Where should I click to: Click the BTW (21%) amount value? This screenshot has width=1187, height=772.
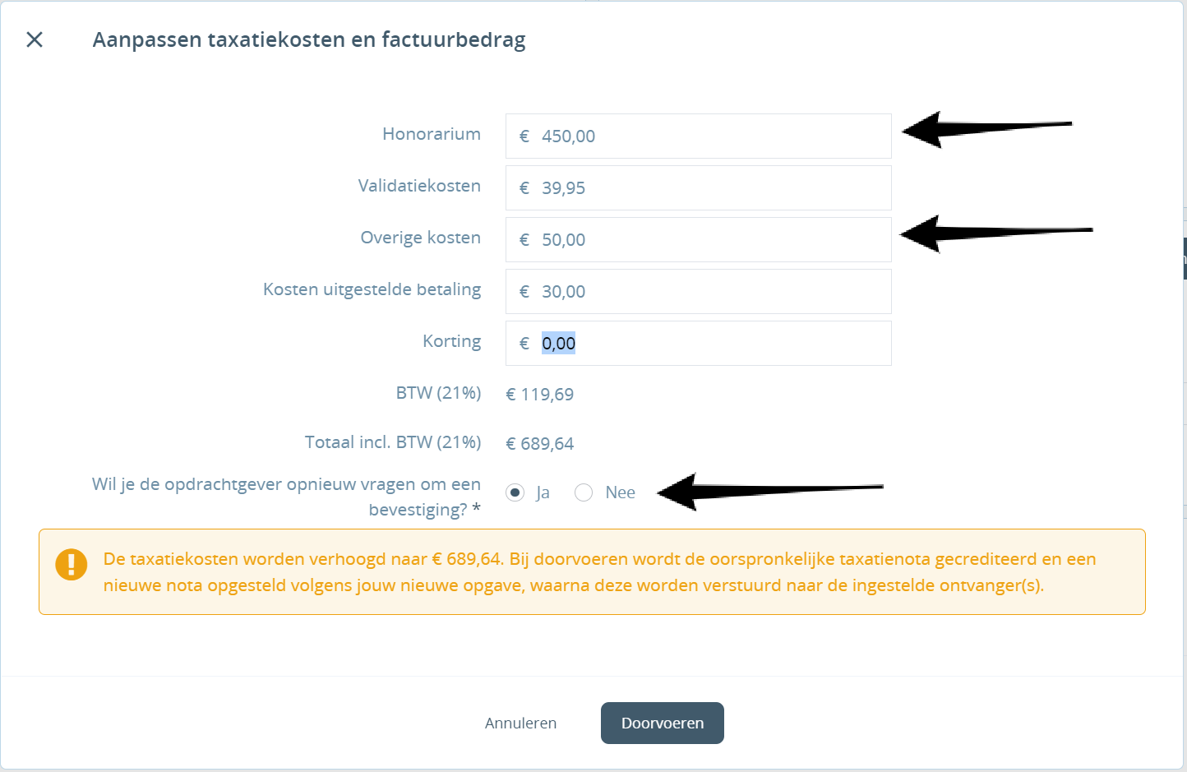coord(540,395)
